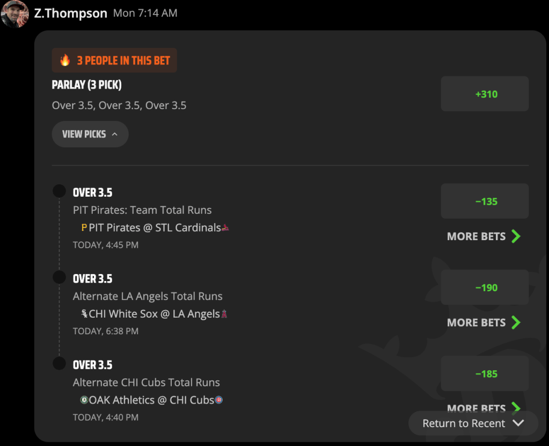Screen dimensions: 549x446
Task: Click the Z.Thompson username
Action: tap(71, 13)
